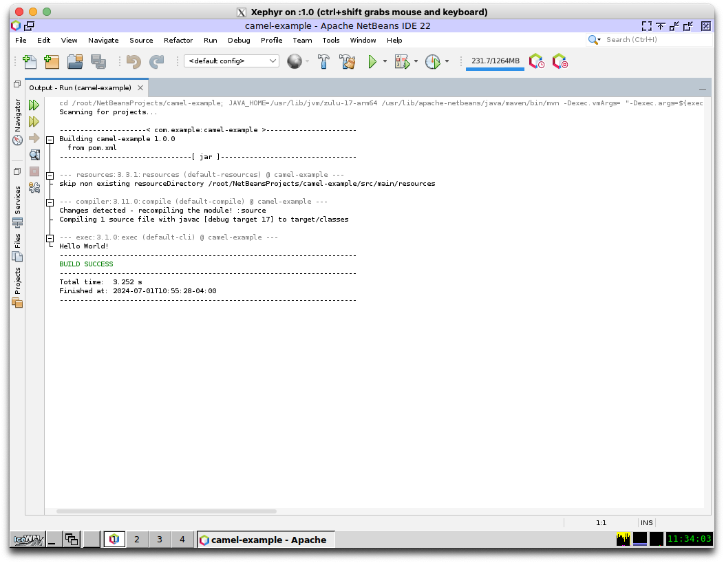Image resolution: width=724 pixels, height=563 pixels.
Task: Open the Debug menu
Action: coord(239,40)
